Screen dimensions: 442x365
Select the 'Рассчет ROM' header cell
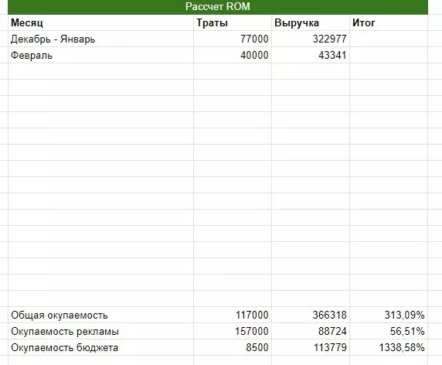(218, 6)
